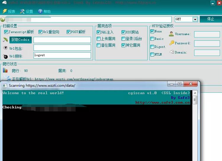This screenshot has width=222, height=161.
Task: Click the globe icon beside URL field
Action: point(3,19)
